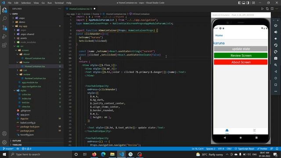Tap the List tab icon in phone app
This screenshot has height=158, width=281.
[x=254, y=131]
